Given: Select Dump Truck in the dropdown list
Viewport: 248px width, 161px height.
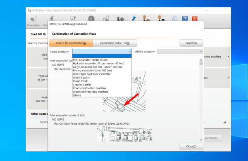Looking at the screenshot, I should 80,81.
